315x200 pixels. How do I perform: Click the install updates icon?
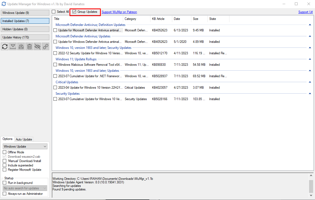click(21, 46)
